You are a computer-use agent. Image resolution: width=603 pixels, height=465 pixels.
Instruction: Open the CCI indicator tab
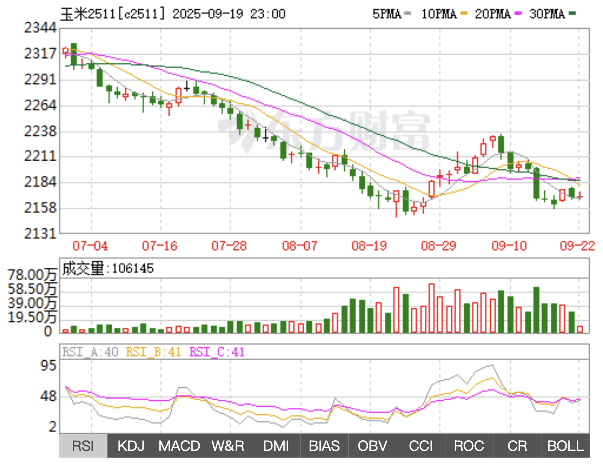click(x=421, y=446)
